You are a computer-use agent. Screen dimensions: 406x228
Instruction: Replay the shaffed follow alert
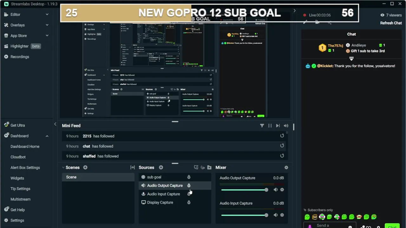click(282, 156)
